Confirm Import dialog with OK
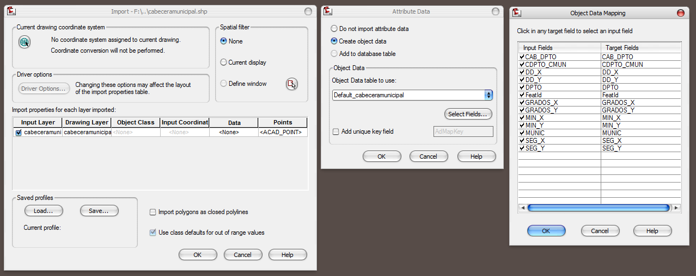This screenshot has height=276, width=696. [x=198, y=255]
